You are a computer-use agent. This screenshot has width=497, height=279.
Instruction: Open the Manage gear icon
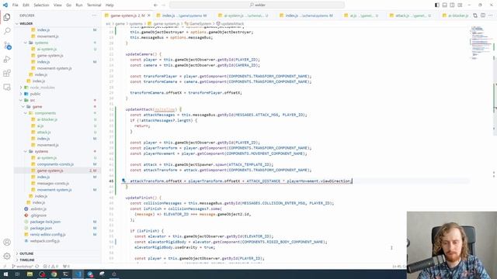click(7, 256)
